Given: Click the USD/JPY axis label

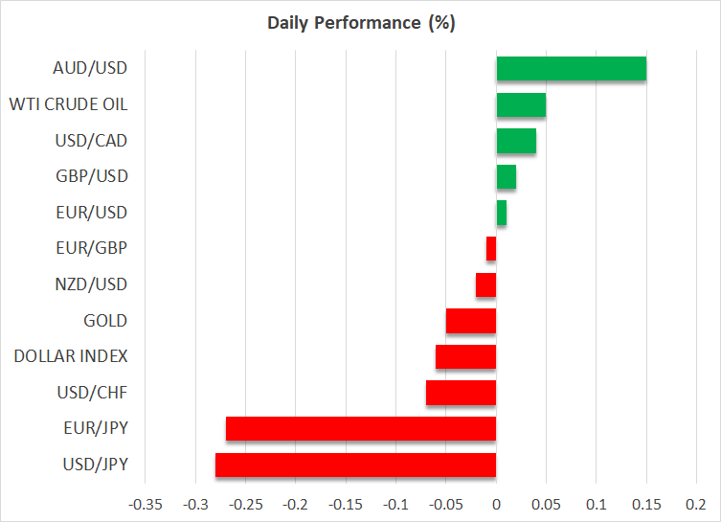Looking at the screenshot, I should click(x=95, y=465).
